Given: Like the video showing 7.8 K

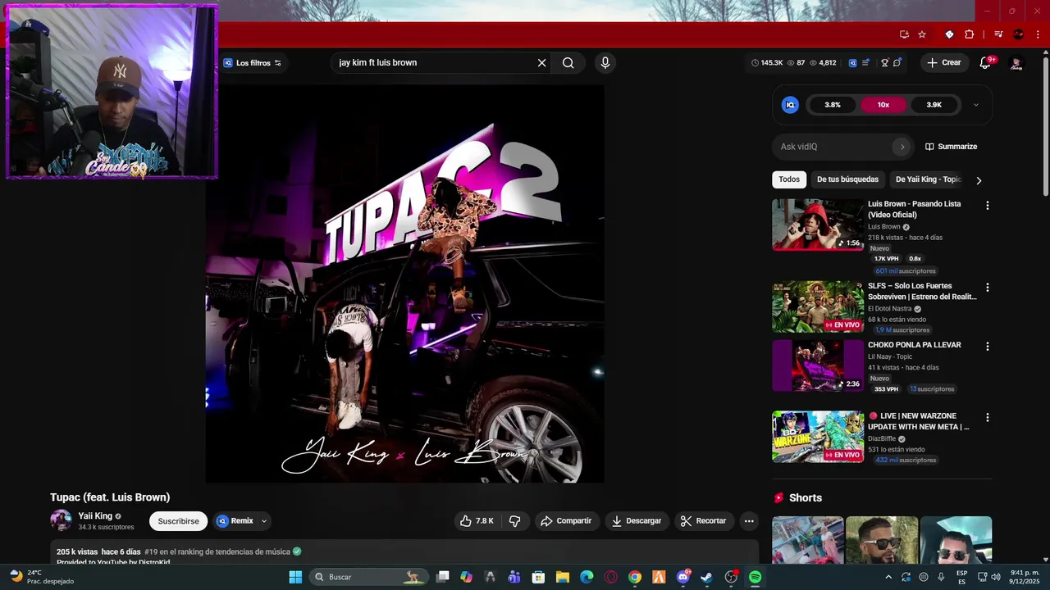Looking at the screenshot, I should click(477, 521).
